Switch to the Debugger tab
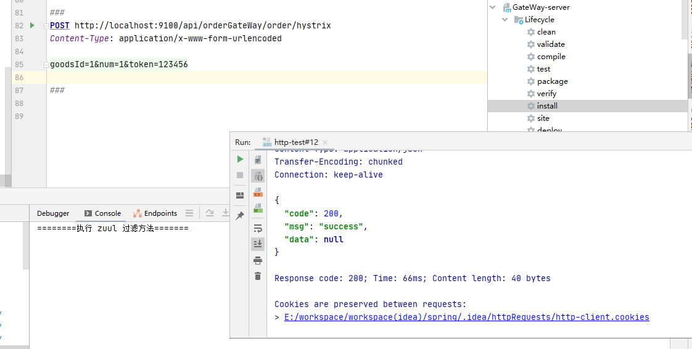692x349 pixels. tap(53, 213)
